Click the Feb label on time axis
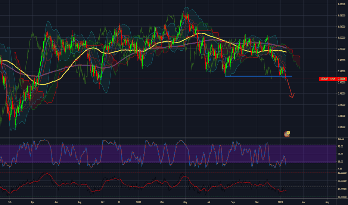 tap(9, 202)
